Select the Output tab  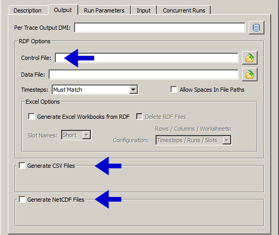(63, 10)
